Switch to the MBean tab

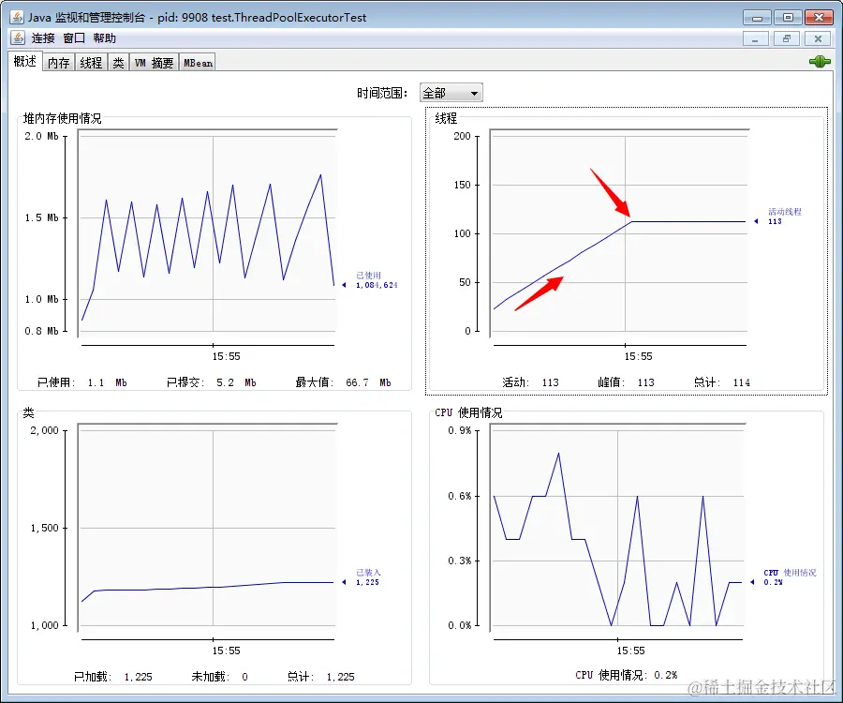click(198, 63)
